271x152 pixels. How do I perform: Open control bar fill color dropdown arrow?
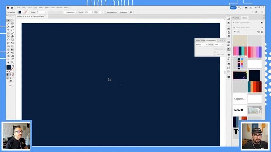(x=22, y=12)
